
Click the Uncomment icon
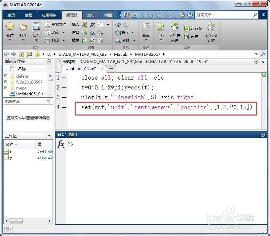93,32
